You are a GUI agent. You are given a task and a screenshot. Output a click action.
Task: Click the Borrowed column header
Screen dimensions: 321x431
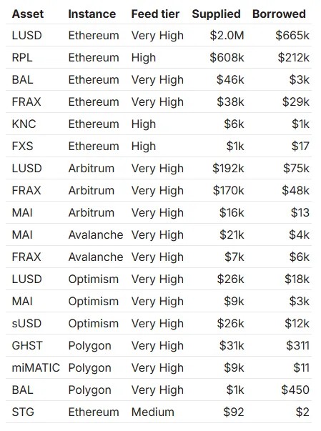click(279, 14)
